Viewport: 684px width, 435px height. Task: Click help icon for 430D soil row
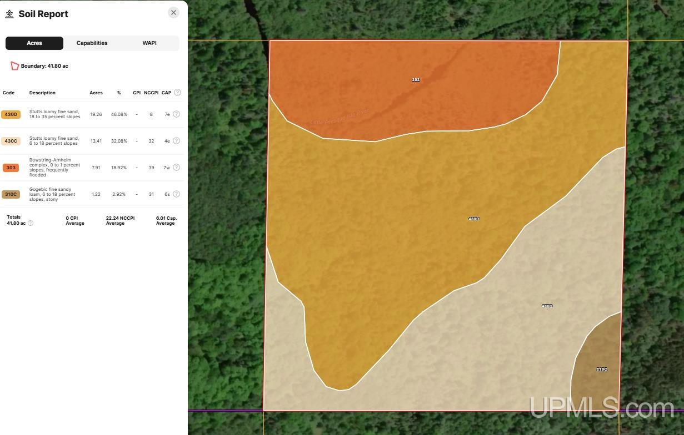pos(176,114)
